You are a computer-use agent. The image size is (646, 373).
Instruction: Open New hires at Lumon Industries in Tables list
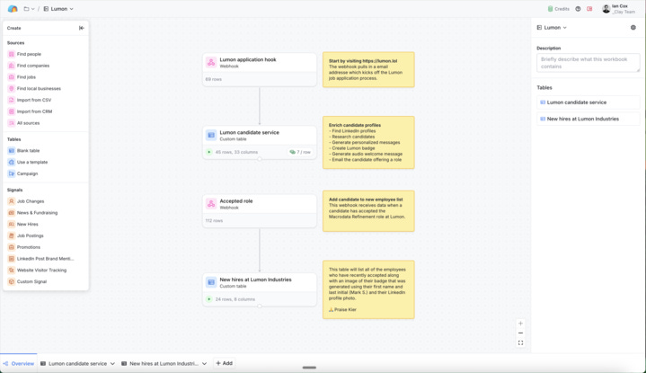588,119
